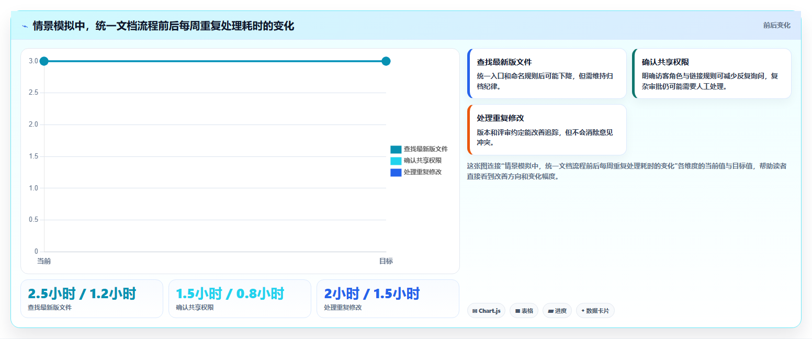
Task: Click the chart data point at 当前
Action: pos(44,61)
